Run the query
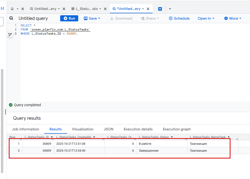Image resolution: width=250 pixels, height=179 pixels. tap(69, 18)
